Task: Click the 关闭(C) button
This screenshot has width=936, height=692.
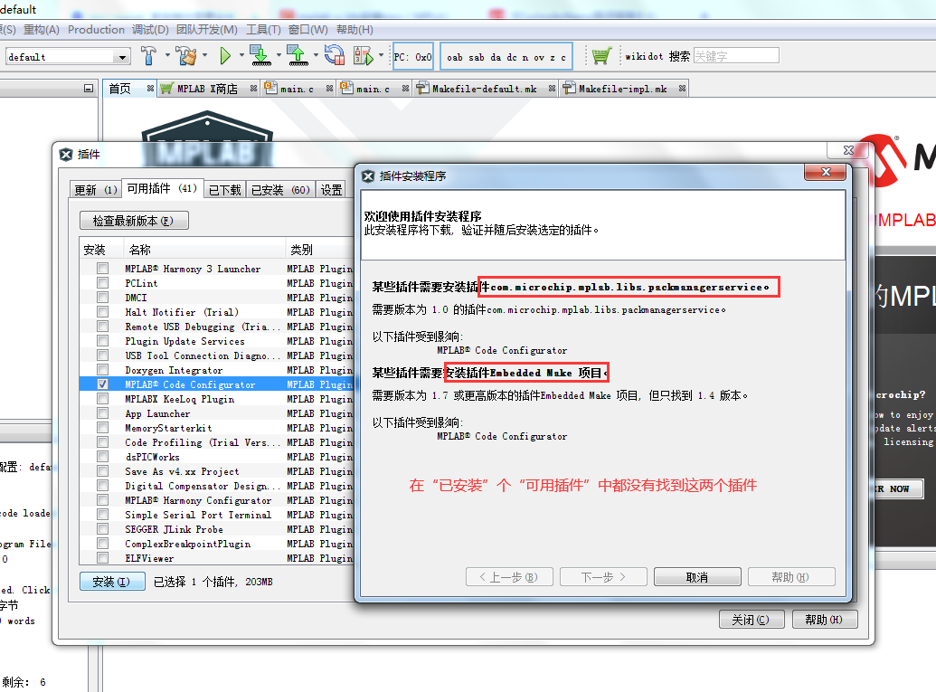Action: tap(751, 620)
